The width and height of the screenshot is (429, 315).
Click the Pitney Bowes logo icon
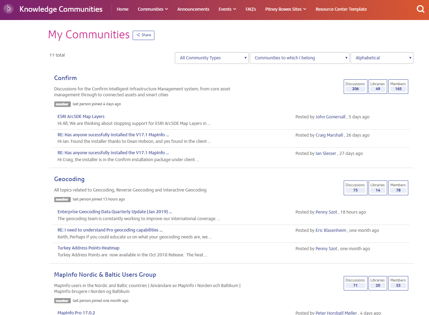coord(8,9)
